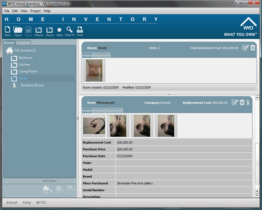
Task: Select the Kitchen room
Action: pos(25,65)
